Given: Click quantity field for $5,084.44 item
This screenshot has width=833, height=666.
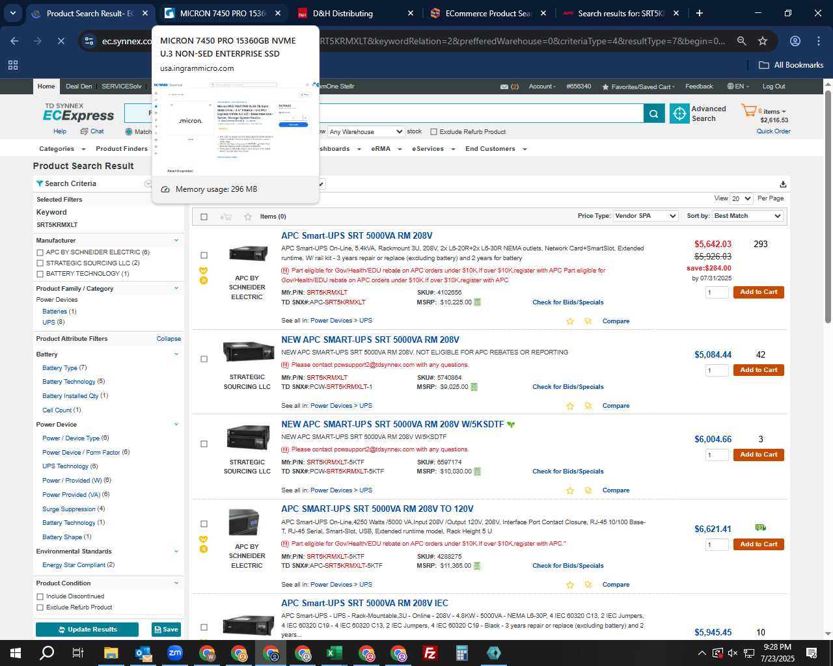Looking at the screenshot, I should [x=717, y=371].
